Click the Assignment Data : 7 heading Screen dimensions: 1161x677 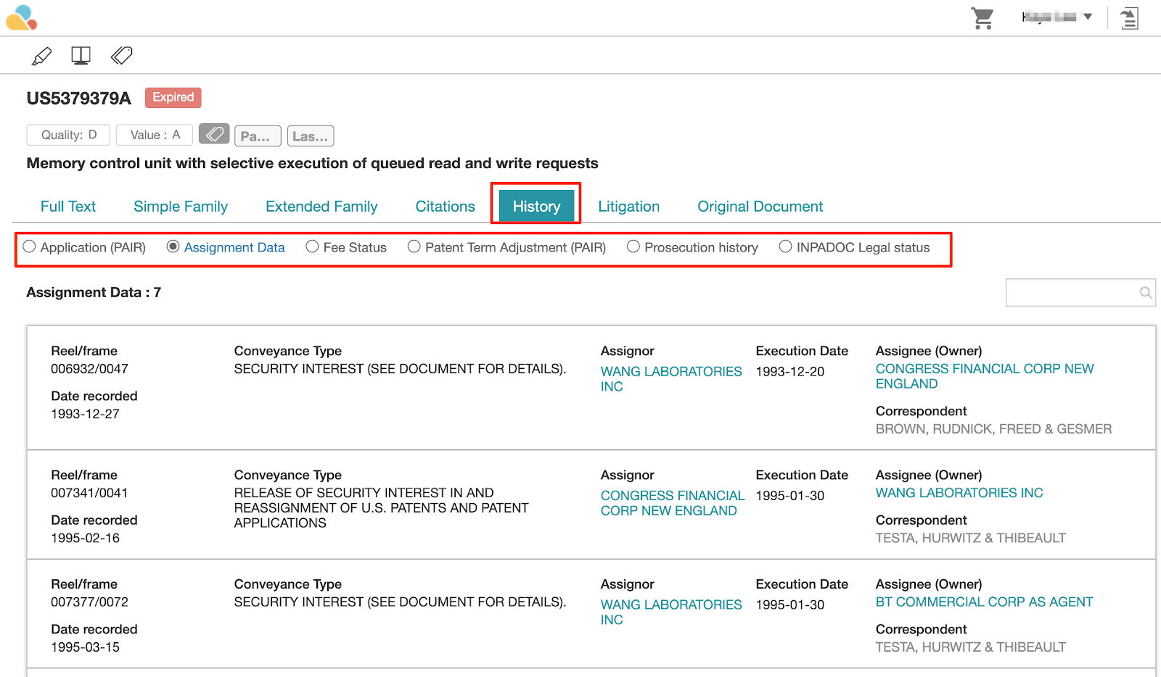94,292
